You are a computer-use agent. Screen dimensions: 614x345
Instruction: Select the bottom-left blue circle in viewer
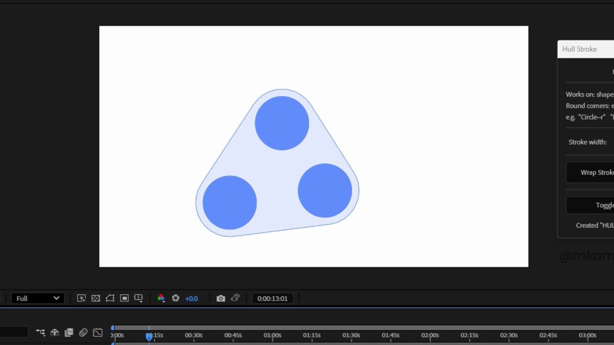tap(230, 202)
